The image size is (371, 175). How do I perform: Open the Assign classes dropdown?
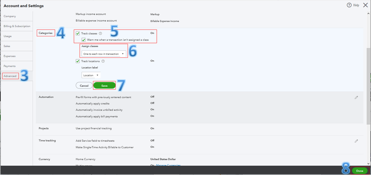104,54
